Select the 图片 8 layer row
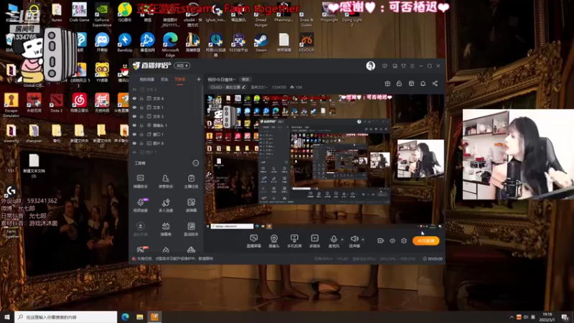This screenshot has width=574, height=323. 167,143
